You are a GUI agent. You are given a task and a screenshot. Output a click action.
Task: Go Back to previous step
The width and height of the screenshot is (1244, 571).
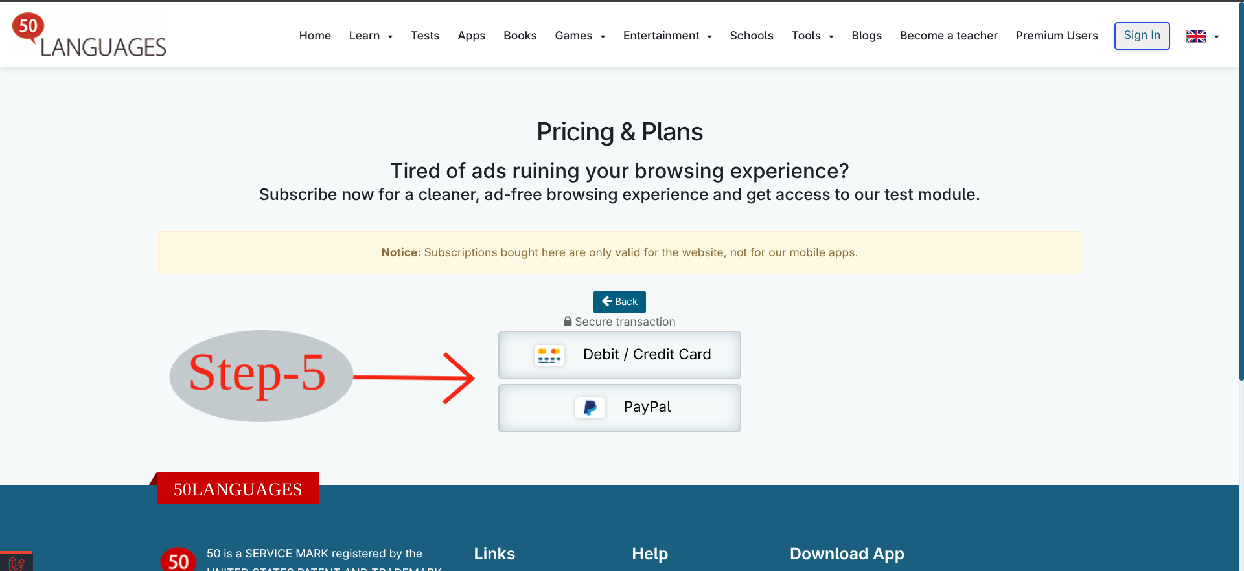click(619, 302)
